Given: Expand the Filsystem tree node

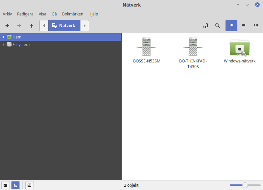Looking at the screenshot, I should [3, 44].
